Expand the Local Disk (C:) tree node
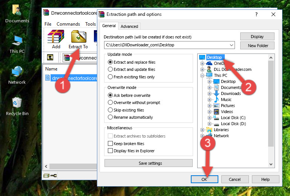 coord(209,118)
